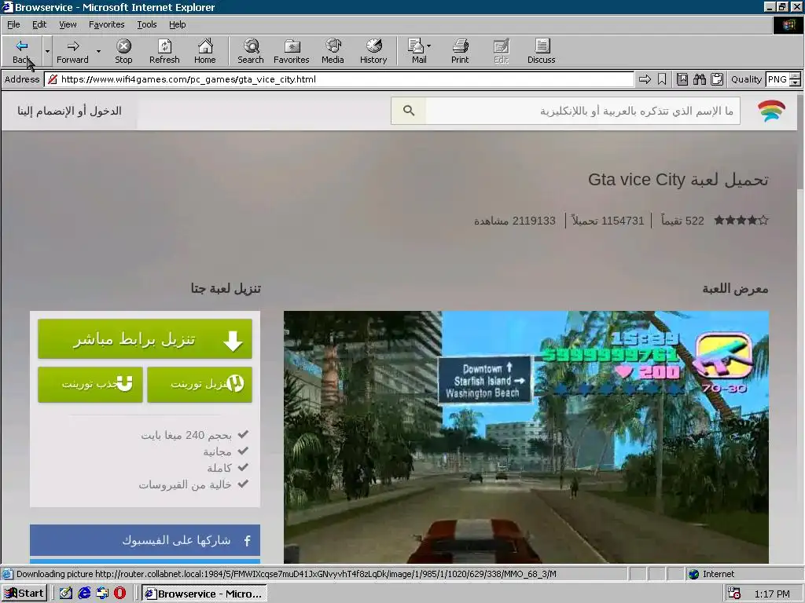Screen dimensions: 805x603
Task: Click the site search magnifier button
Action: tap(409, 110)
